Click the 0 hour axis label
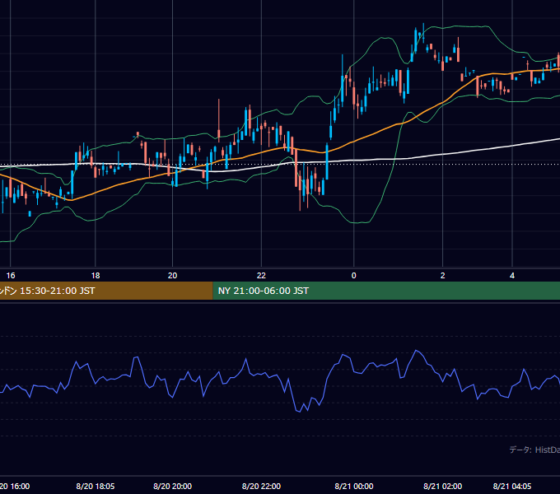 click(x=354, y=276)
